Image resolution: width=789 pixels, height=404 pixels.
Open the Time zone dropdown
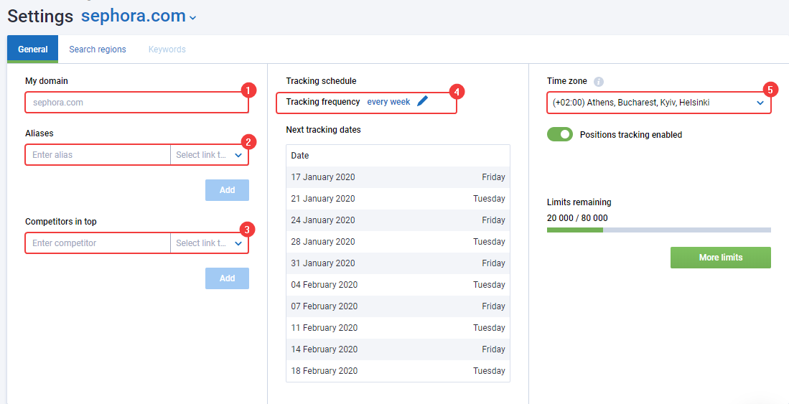coord(658,103)
